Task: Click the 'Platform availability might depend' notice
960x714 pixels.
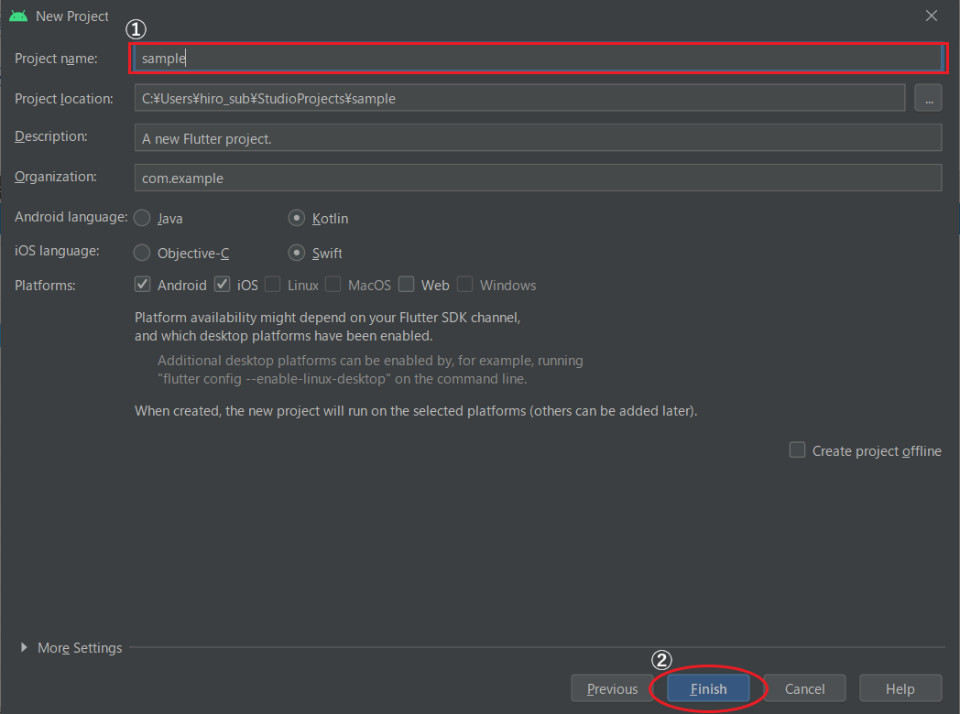Action: [328, 327]
